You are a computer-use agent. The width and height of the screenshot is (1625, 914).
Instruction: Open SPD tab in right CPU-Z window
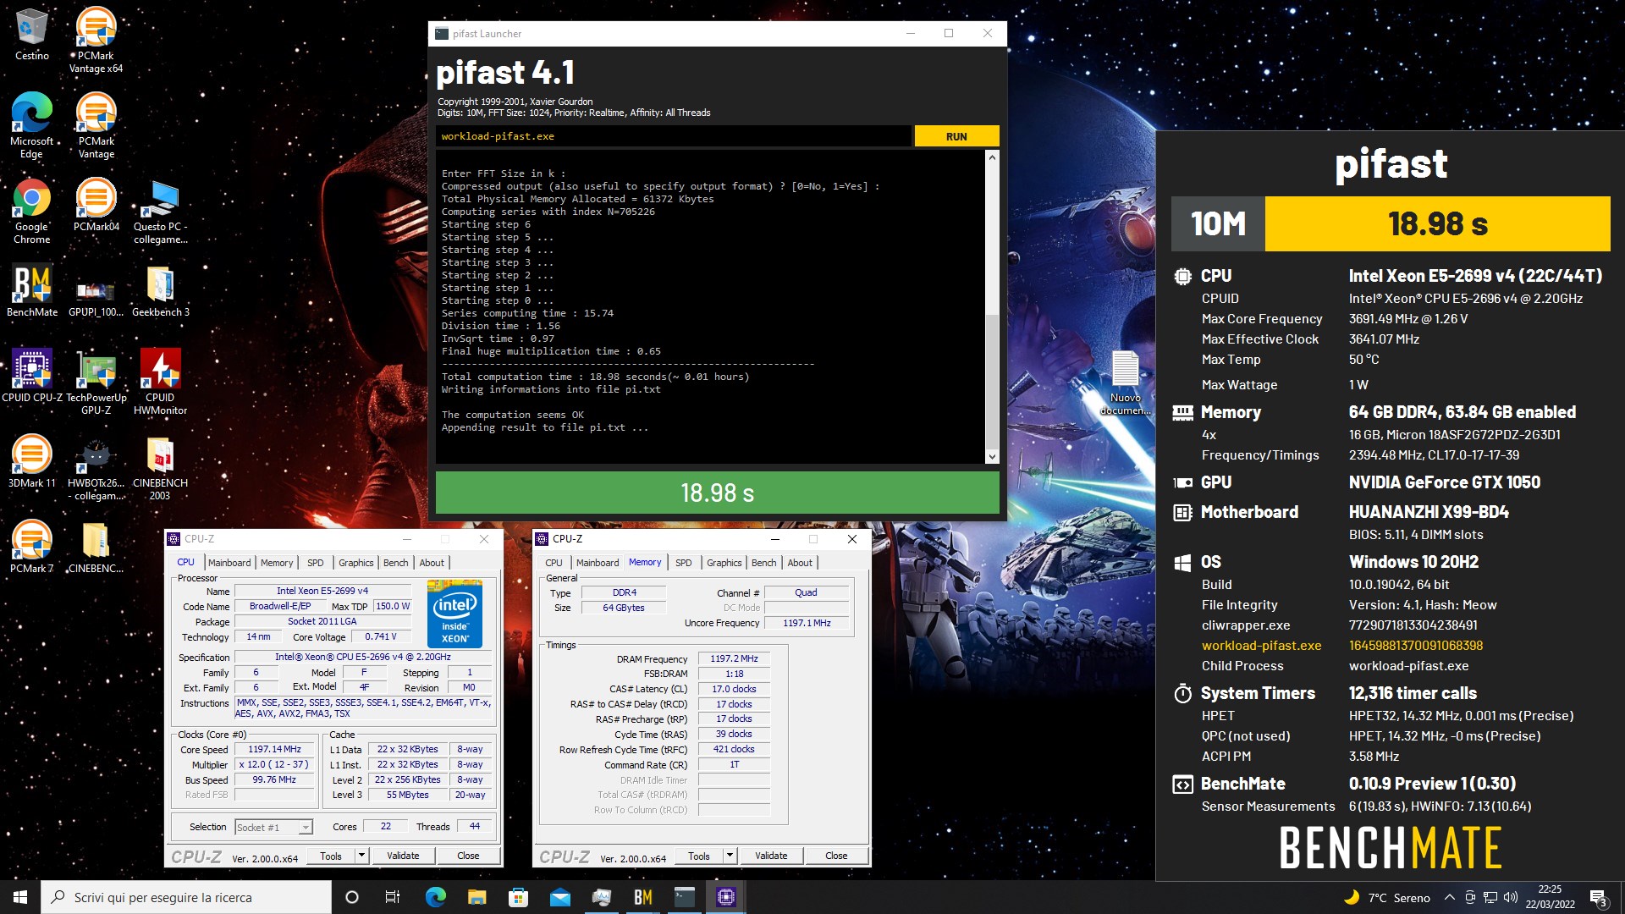pyautogui.click(x=684, y=563)
